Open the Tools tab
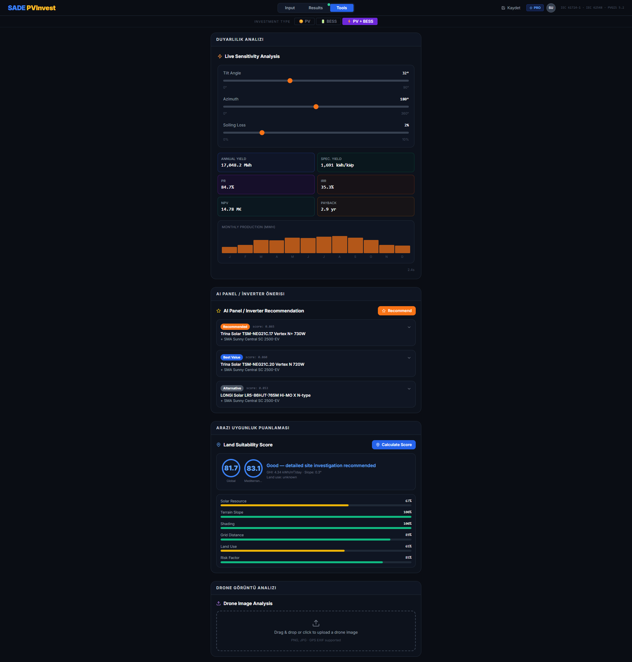 342,8
